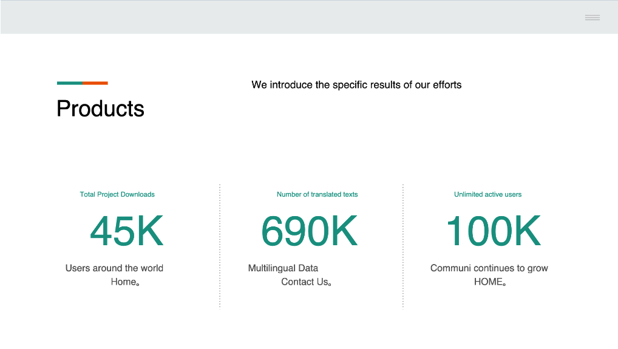Click the Multilingual Data text

[283, 268]
